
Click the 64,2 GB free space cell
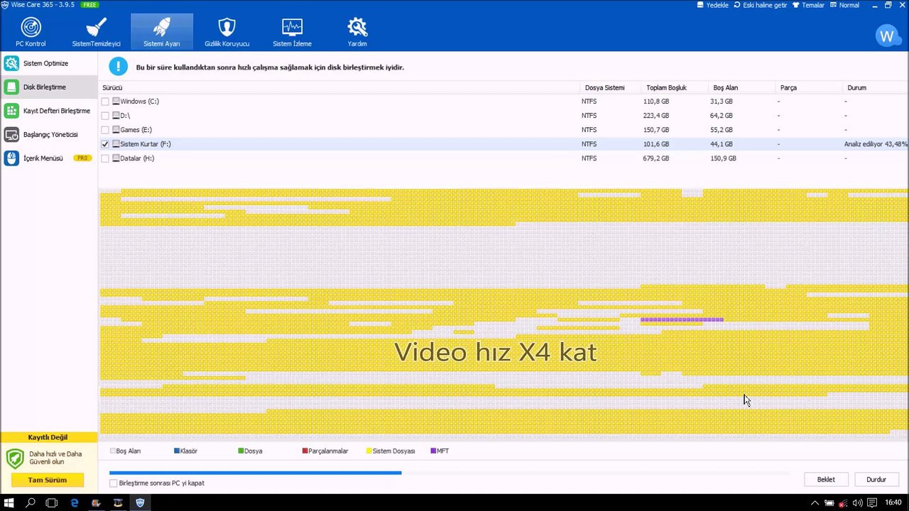pyautogui.click(x=722, y=116)
